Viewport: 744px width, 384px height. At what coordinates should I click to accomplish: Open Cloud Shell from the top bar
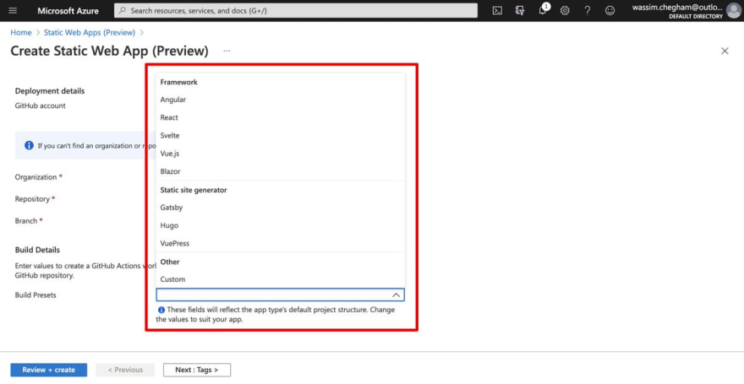(497, 10)
